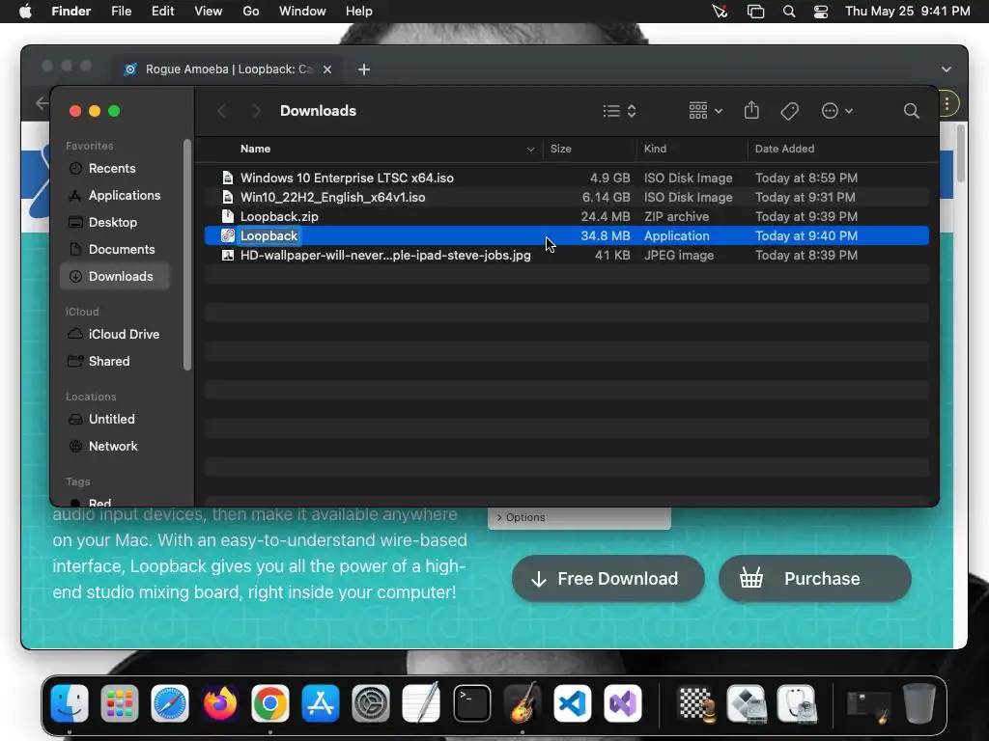Select Recents in the Finder sidebar

[x=116, y=168]
